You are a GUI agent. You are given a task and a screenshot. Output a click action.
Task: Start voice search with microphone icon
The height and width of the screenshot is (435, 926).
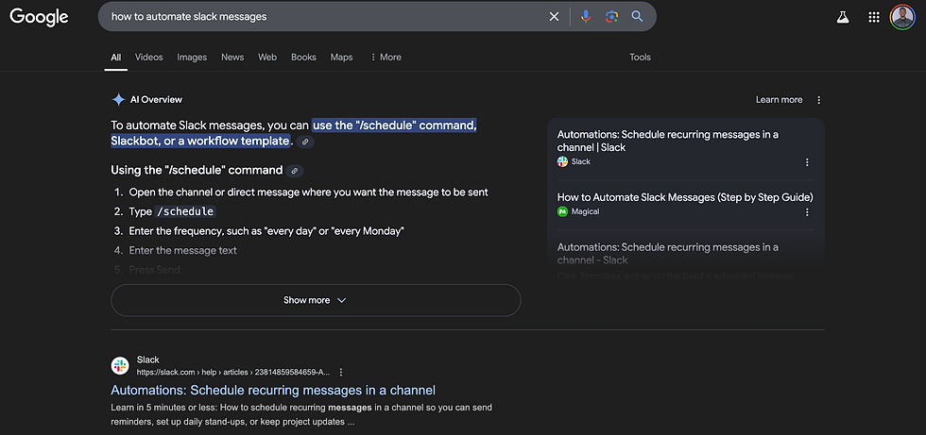point(585,16)
